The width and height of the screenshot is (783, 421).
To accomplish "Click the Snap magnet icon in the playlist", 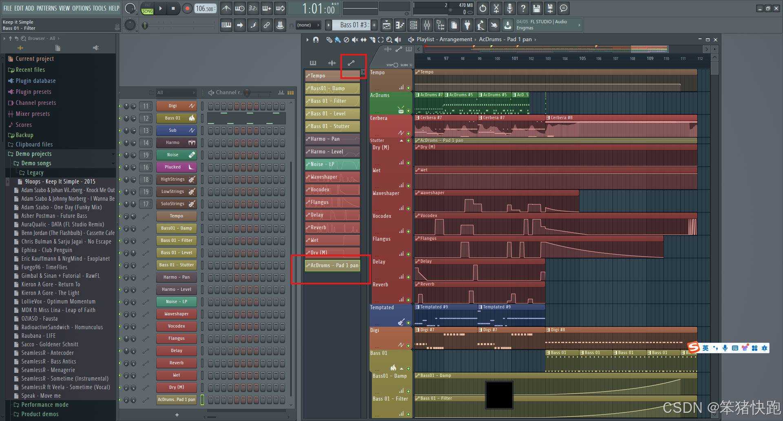I will coord(316,40).
